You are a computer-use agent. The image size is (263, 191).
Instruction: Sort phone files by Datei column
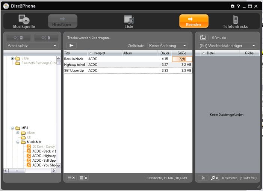220,53
